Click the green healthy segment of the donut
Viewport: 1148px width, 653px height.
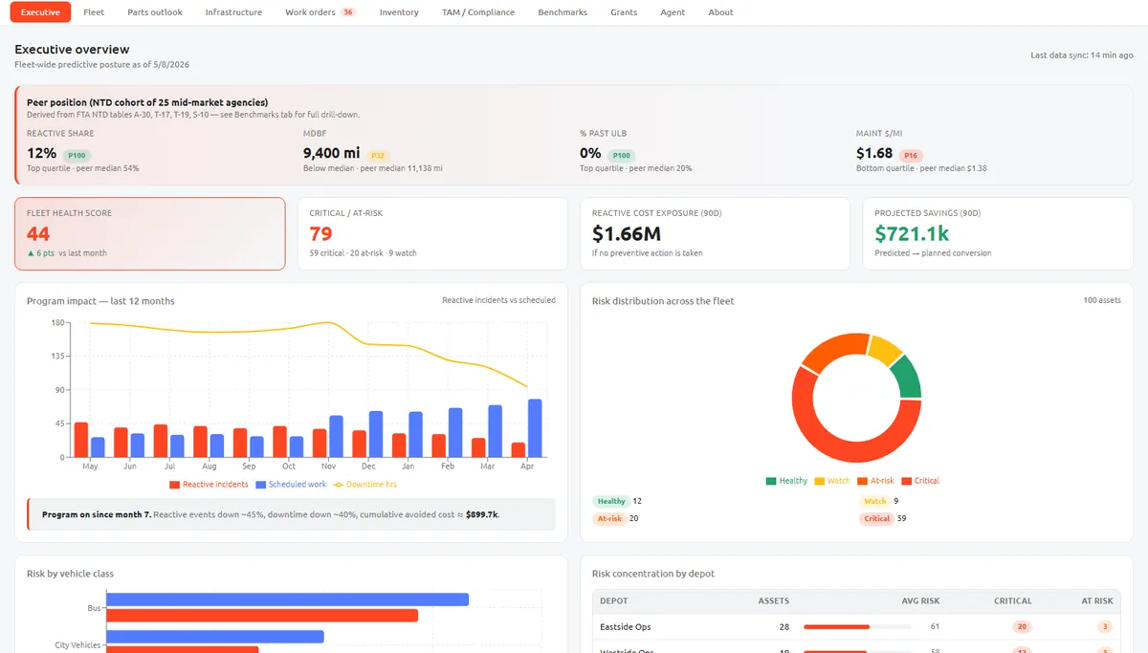(908, 378)
